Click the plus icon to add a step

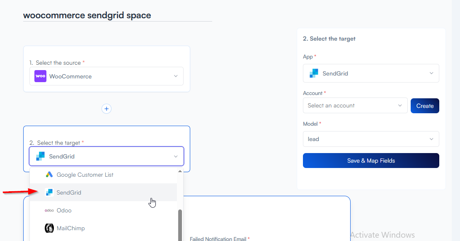[107, 109]
